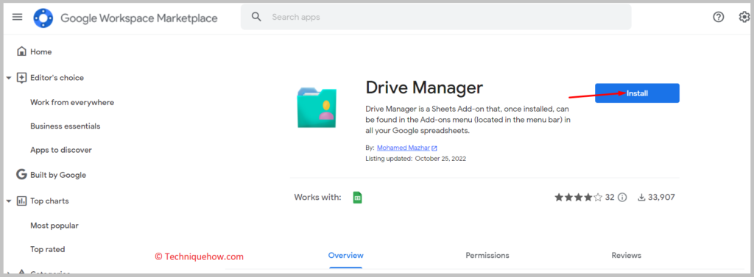Click the Home house icon
754x277 pixels.
click(x=21, y=51)
